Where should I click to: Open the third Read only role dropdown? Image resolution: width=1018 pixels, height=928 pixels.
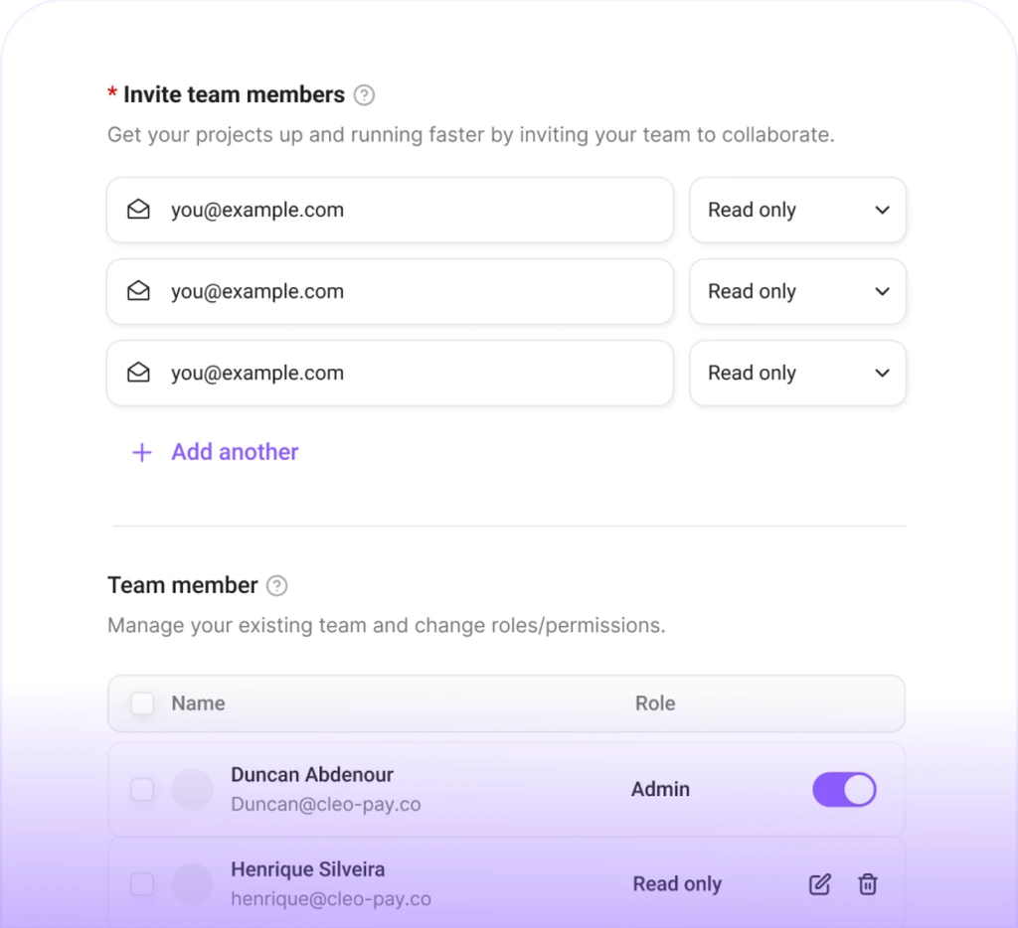tap(797, 373)
